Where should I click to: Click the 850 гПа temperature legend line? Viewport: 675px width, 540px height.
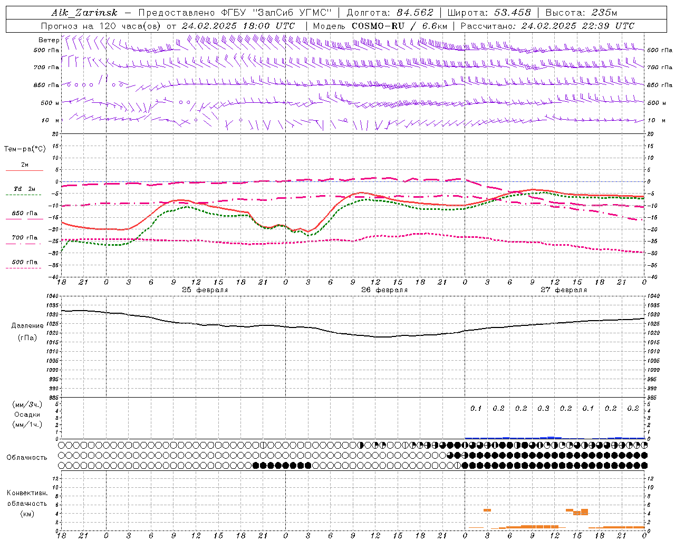pos(24,219)
